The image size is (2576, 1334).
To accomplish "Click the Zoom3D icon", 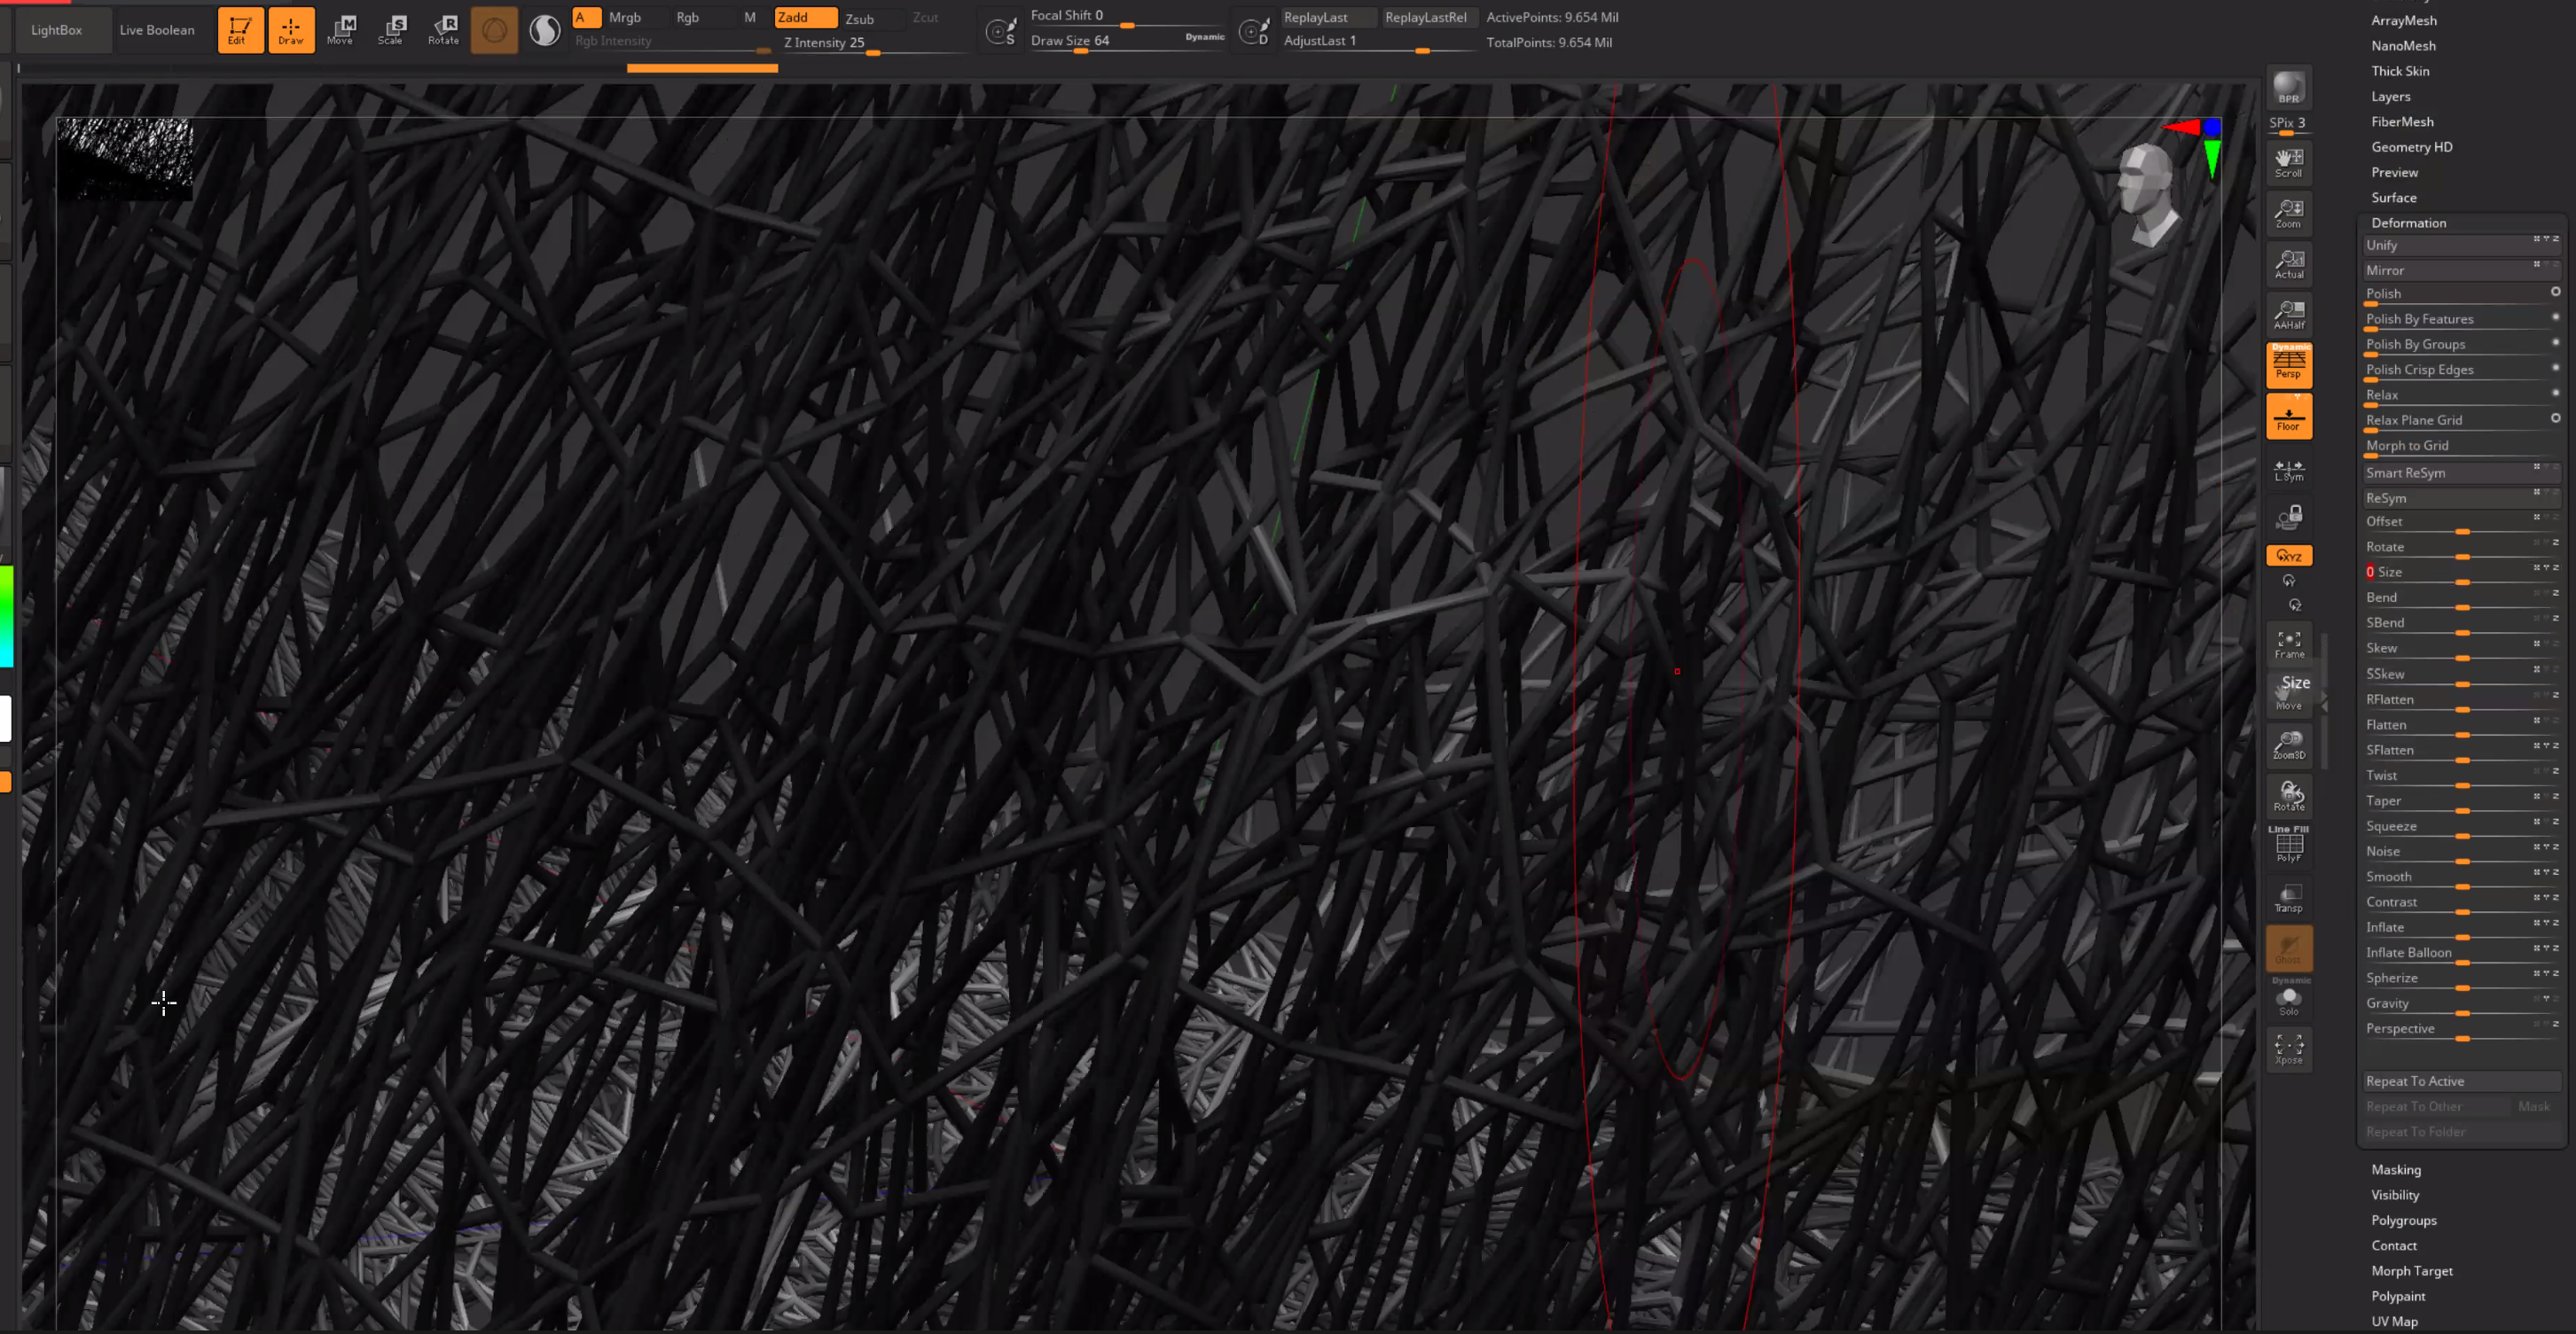I will coord(2288,745).
